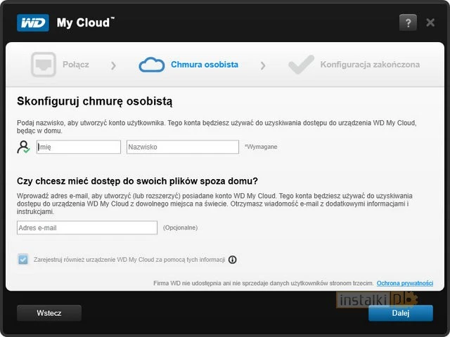The image size is (450, 337).
Task: Click the user account icon beside Imię
Action: pos(23,147)
